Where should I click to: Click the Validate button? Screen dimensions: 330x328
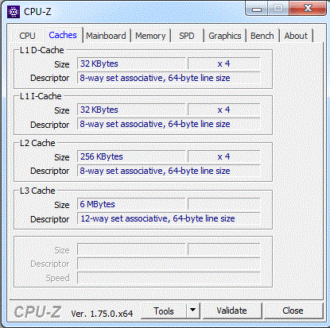point(232,311)
